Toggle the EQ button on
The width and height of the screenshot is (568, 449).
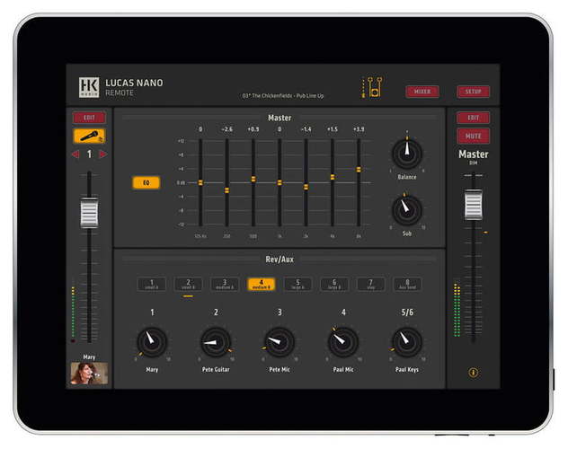[146, 182]
